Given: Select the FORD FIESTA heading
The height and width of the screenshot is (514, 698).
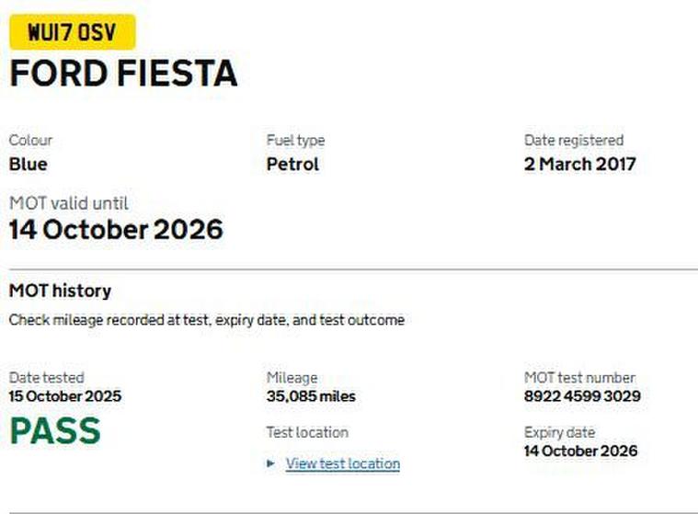Looking at the screenshot, I should (x=123, y=74).
